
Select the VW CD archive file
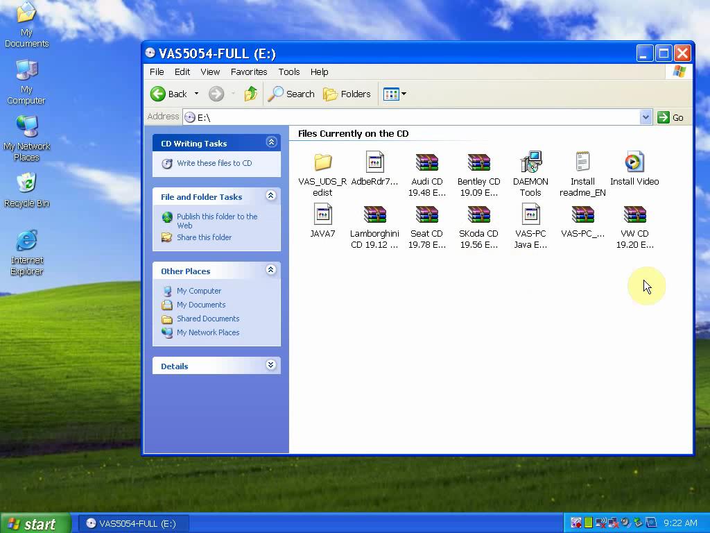pos(634,214)
